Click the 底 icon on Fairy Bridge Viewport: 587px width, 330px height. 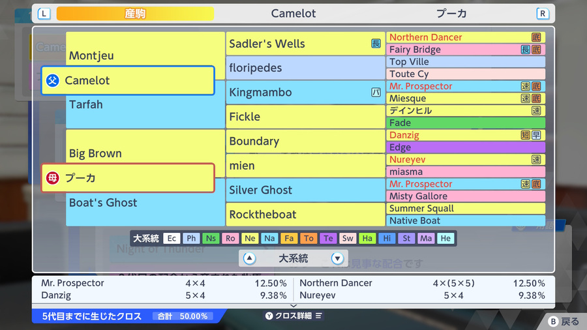coord(536,50)
